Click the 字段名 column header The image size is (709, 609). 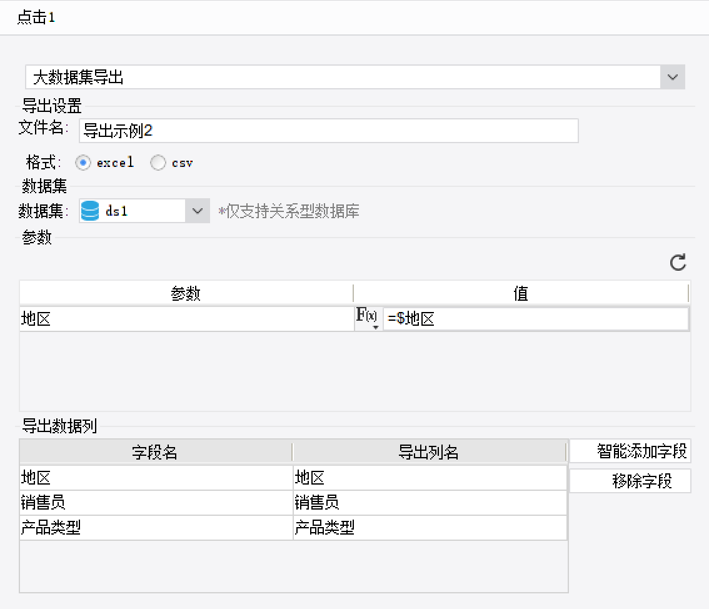[155, 452]
